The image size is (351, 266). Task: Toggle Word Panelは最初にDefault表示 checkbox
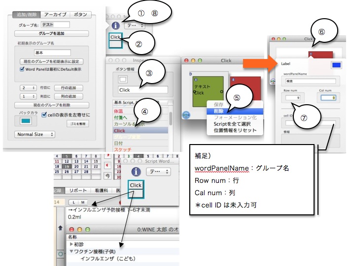(x=23, y=69)
